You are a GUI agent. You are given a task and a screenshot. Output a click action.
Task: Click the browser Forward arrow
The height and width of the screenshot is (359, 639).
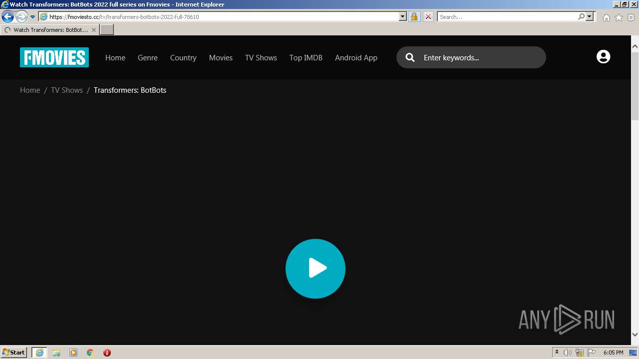point(21,17)
